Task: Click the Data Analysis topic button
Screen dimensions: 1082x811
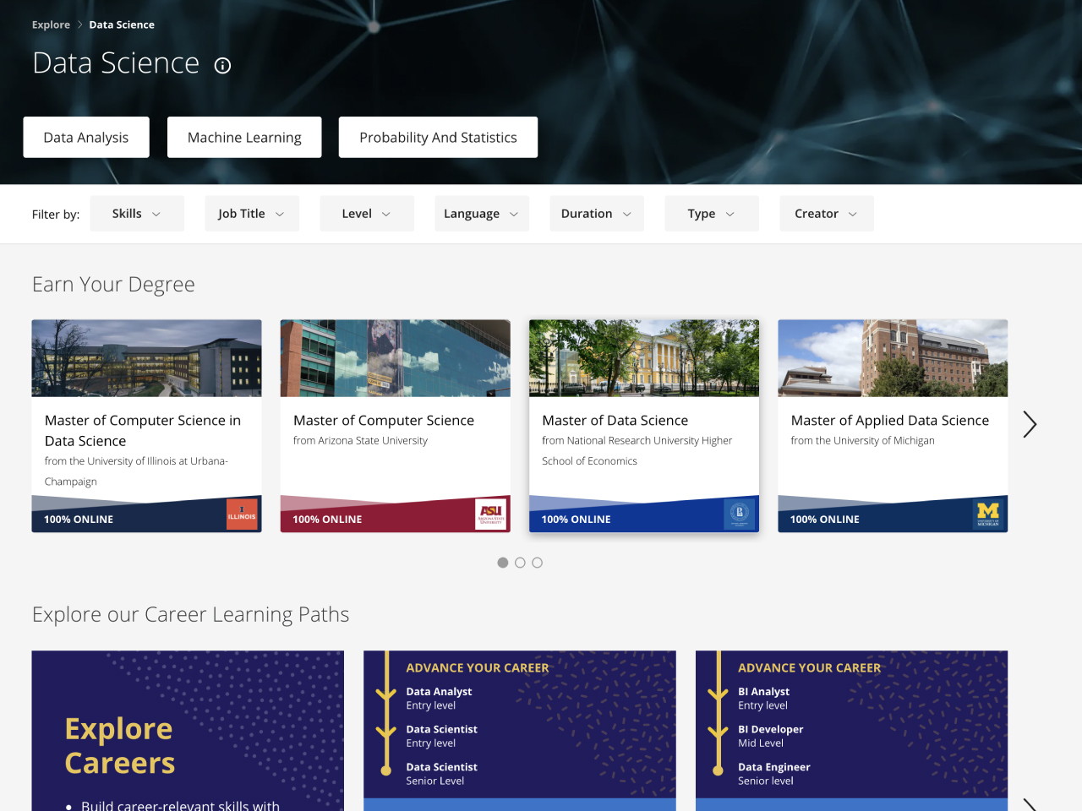Action: click(86, 137)
